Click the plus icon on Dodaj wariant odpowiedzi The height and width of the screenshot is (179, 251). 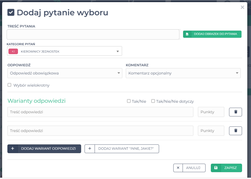point(13,149)
